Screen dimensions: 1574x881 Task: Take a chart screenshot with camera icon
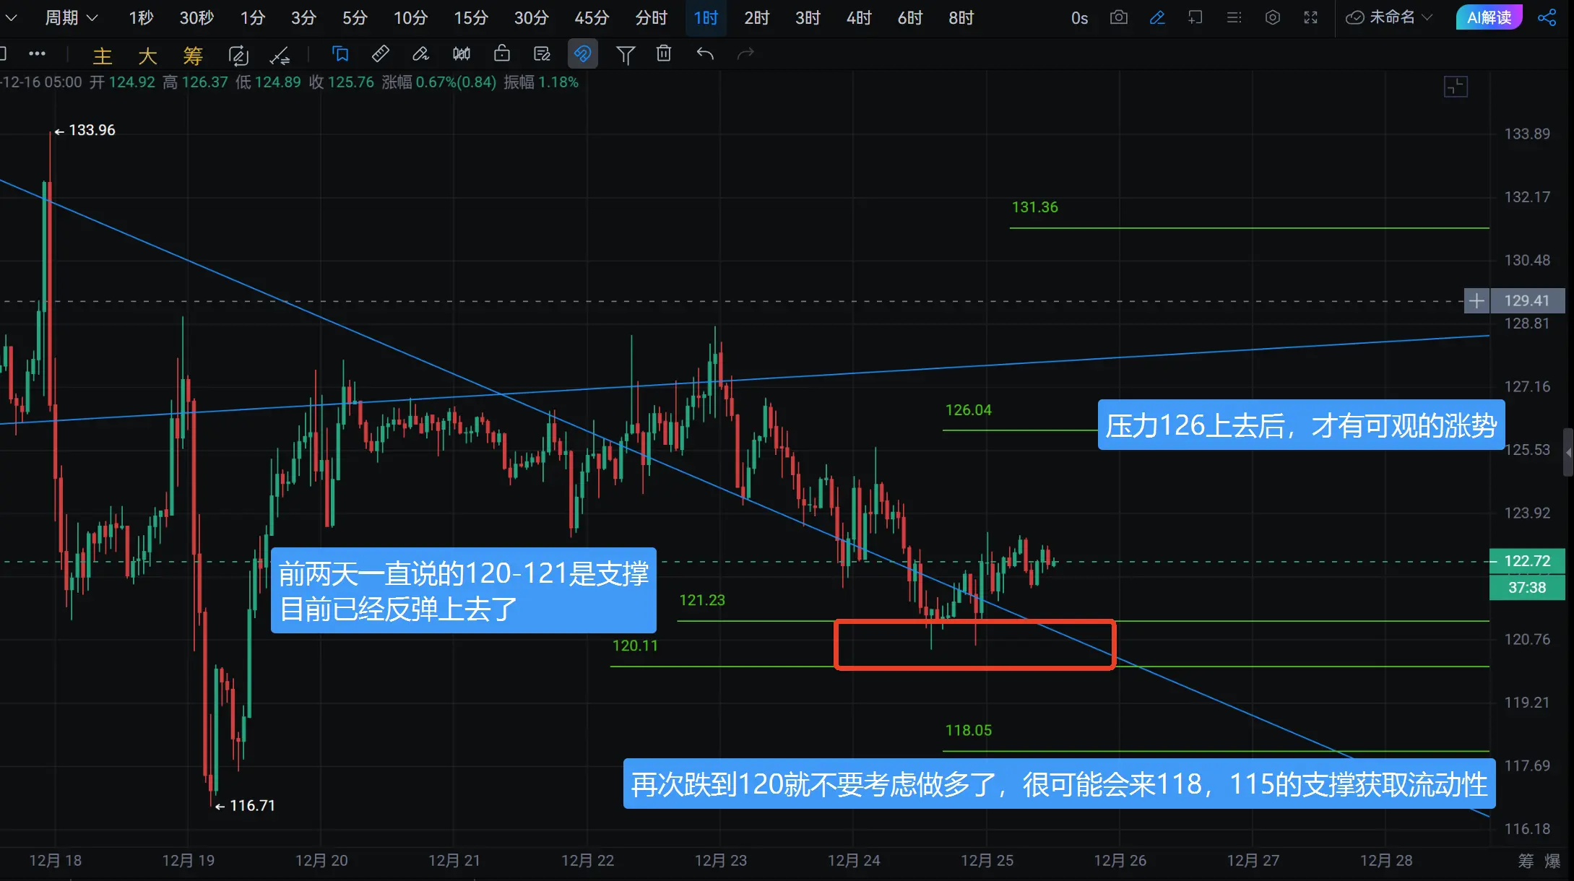[1118, 17]
